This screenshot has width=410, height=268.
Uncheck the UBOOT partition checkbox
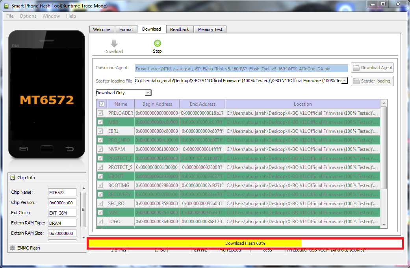100,176
